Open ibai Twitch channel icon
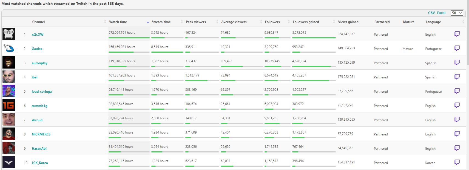 (x=457, y=77)
